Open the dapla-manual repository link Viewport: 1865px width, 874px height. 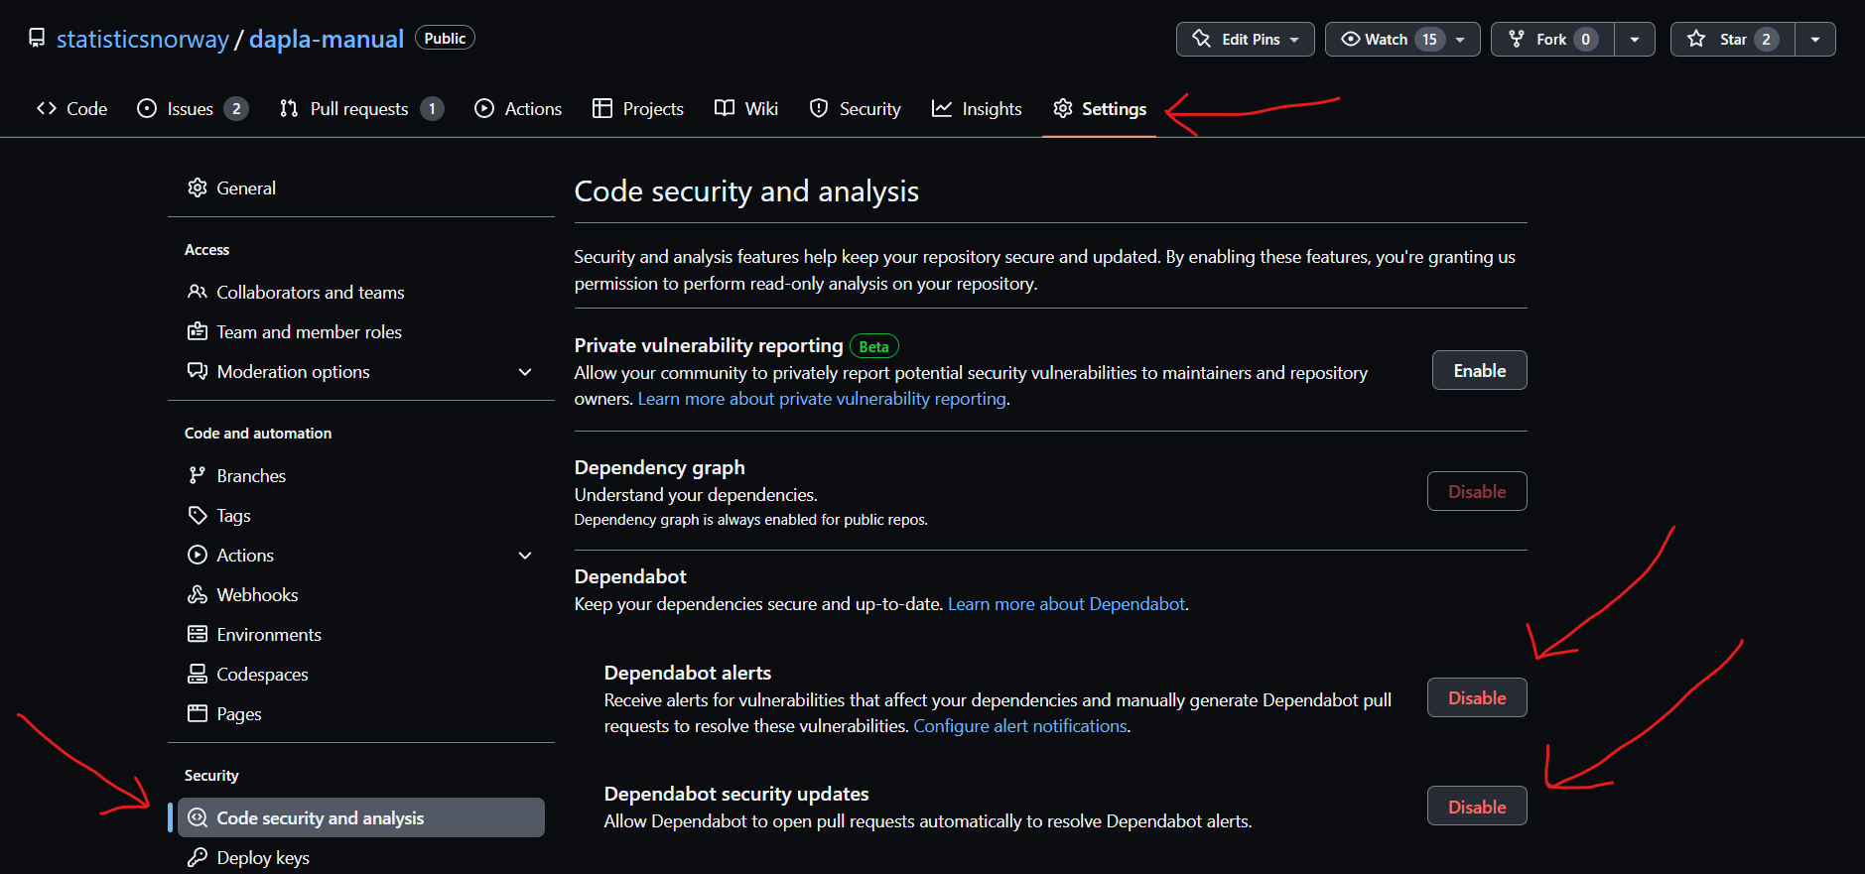pos(327,40)
